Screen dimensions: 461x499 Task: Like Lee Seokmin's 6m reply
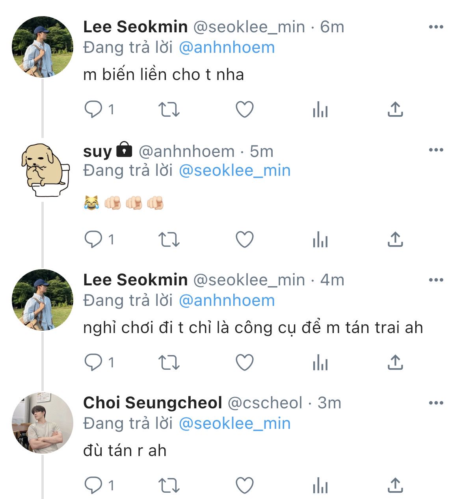coord(244,110)
